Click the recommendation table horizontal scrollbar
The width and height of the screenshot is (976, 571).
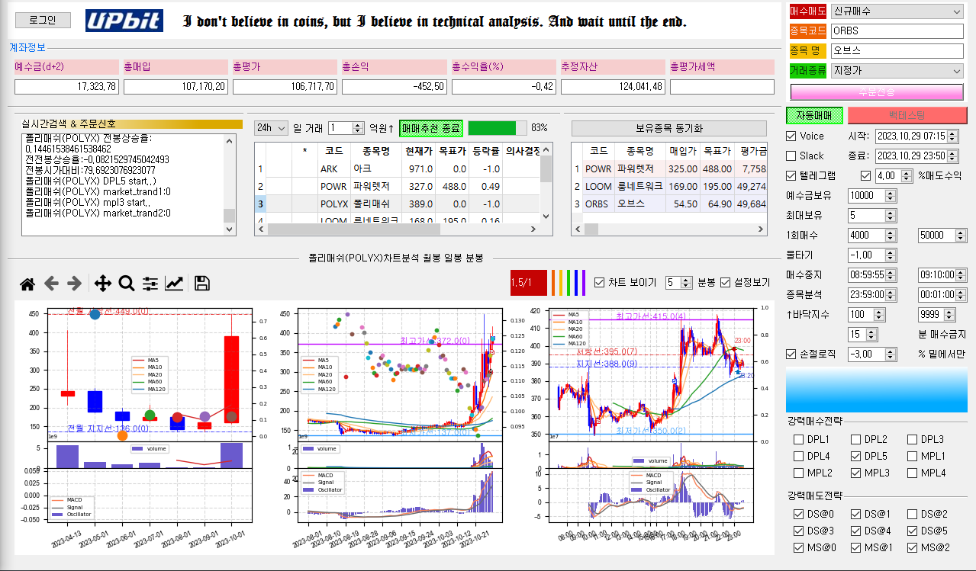(398, 229)
